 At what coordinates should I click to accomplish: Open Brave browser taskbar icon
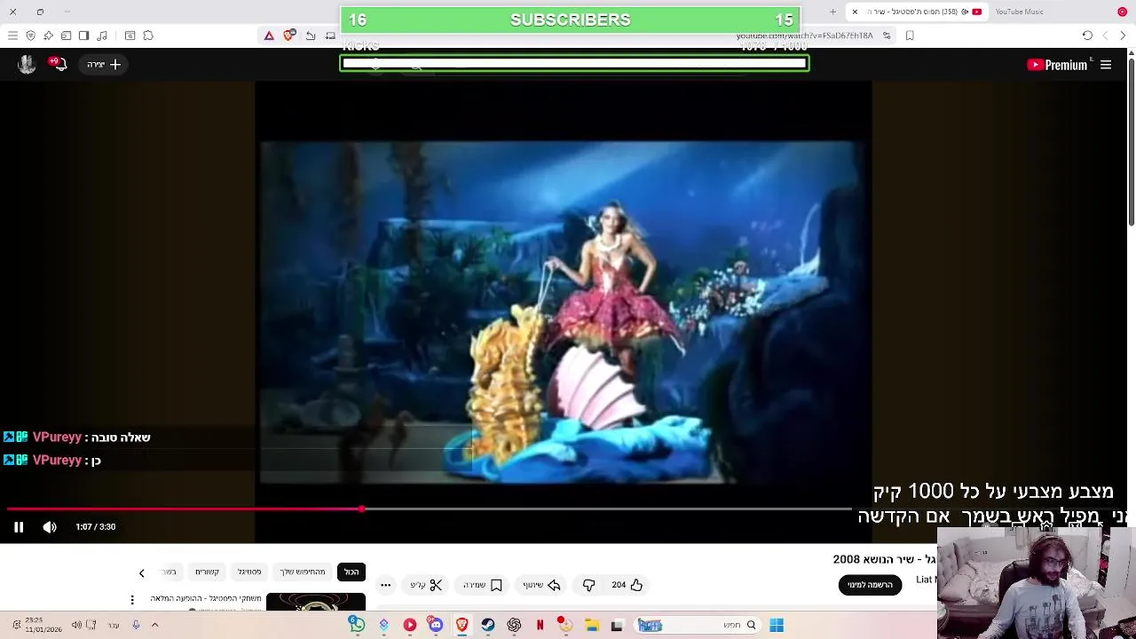pos(461,626)
